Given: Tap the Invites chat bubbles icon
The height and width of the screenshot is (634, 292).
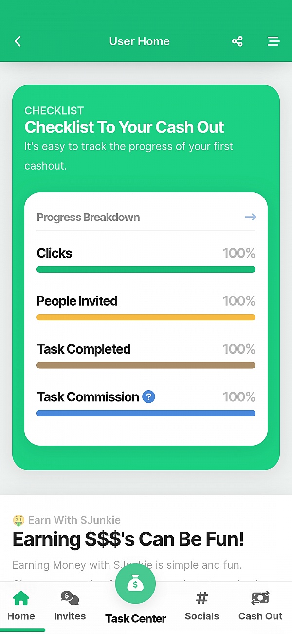Looking at the screenshot, I should coord(70,598).
